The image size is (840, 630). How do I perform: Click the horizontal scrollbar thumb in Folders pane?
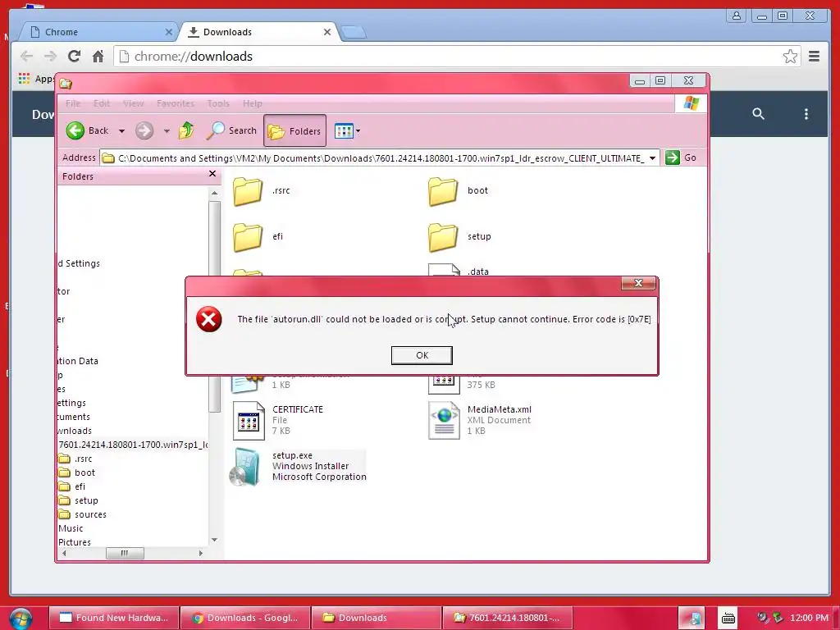tap(125, 554)
